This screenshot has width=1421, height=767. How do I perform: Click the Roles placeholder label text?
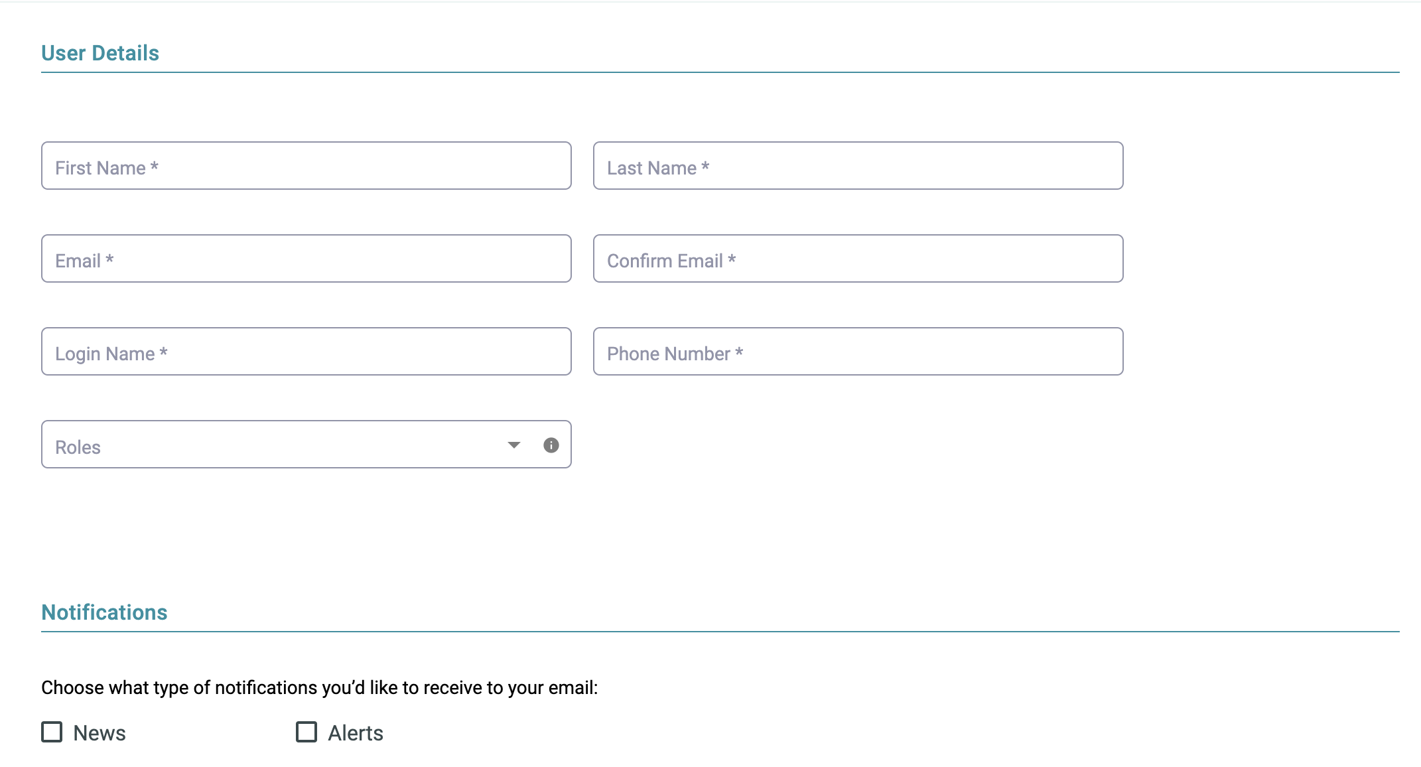coord(78,447)
